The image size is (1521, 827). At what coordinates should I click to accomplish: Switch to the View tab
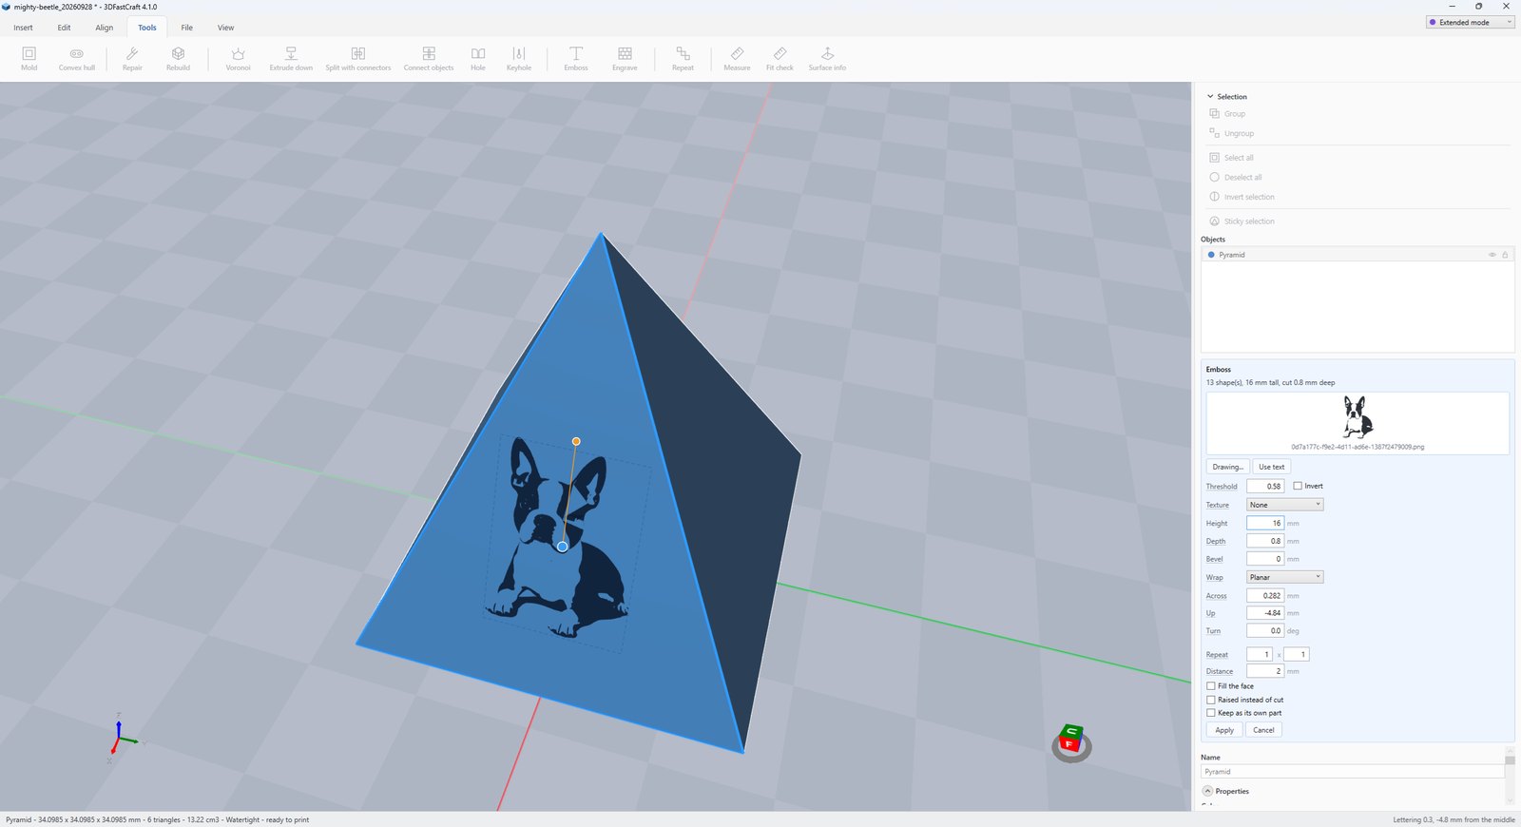pos(225,28)
